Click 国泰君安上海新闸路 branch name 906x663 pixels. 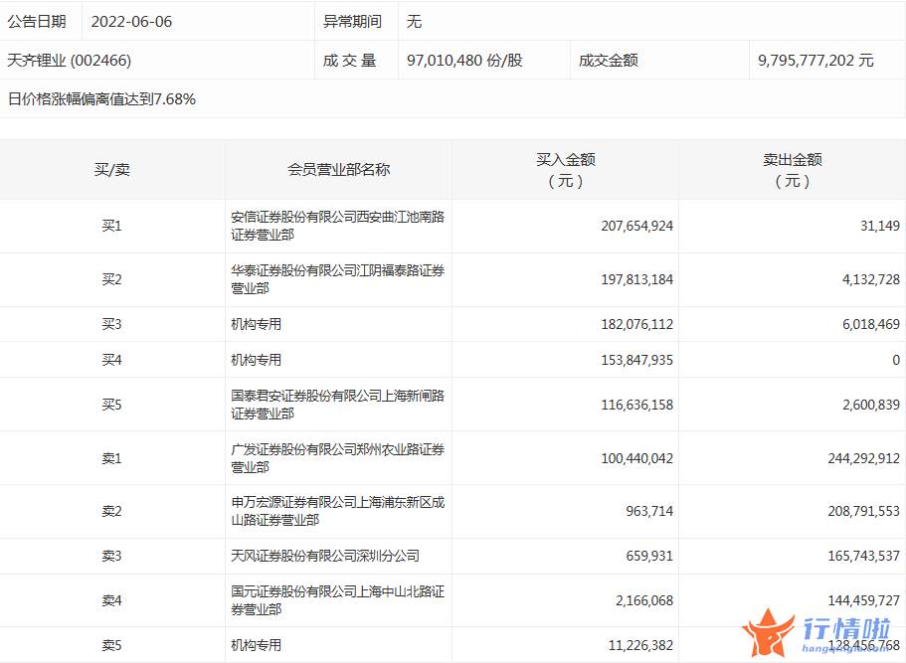click(x=337, y=405)
